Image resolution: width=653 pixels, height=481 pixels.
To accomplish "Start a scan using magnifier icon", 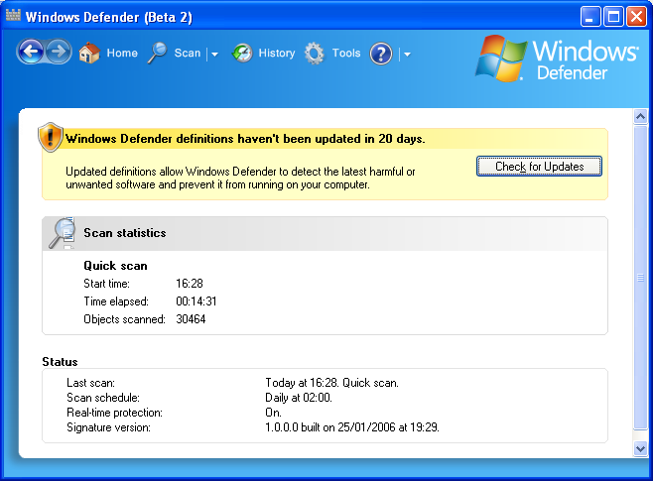I will [158, 53].
